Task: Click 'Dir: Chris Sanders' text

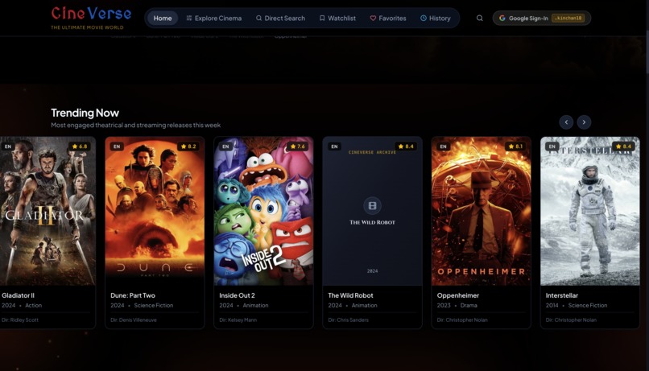Action: (348, 319)
